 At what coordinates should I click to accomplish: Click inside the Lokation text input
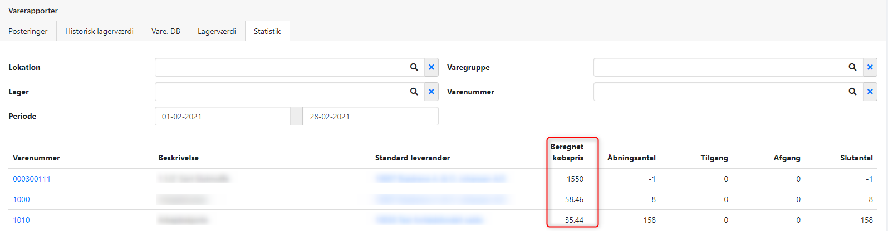click(281, 67)
